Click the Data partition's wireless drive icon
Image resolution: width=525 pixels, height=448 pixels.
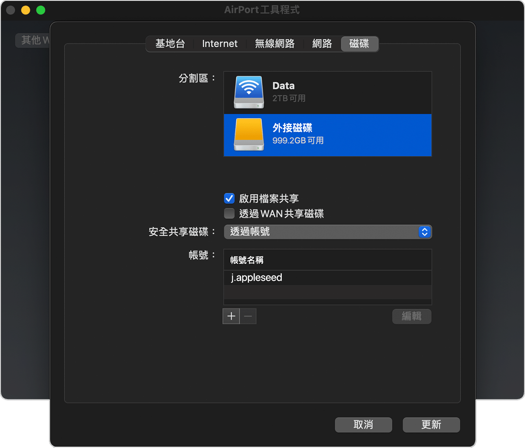click(248, 92)
